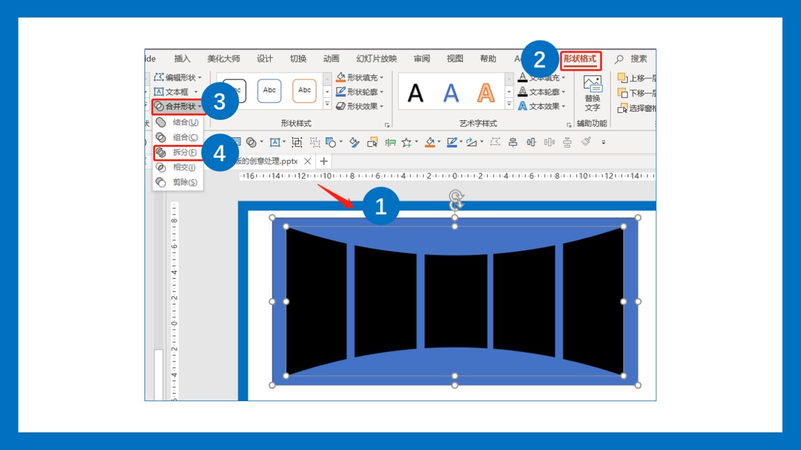Click the group objects icon in quick toolbar
The height and width of the screenshot is (450, 801).
click(297, 142)
